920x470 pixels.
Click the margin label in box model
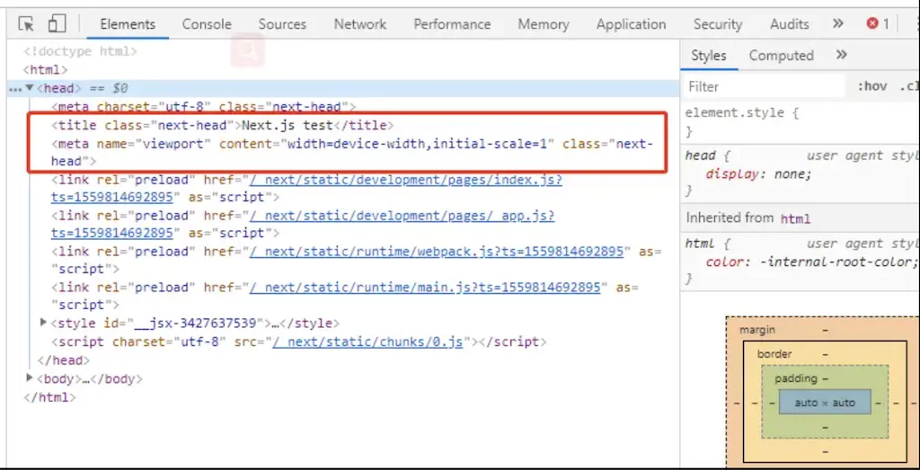point(756,330)
